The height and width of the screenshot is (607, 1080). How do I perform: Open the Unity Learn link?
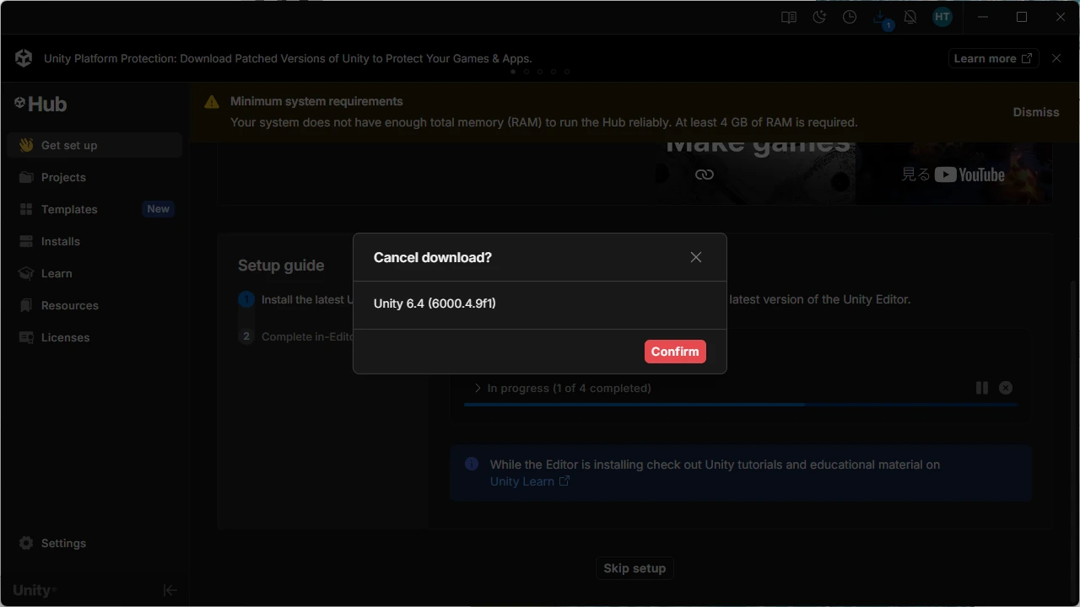coord(530,481)
